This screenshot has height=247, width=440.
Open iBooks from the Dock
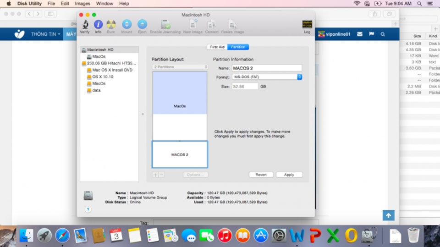click(243, 235)
